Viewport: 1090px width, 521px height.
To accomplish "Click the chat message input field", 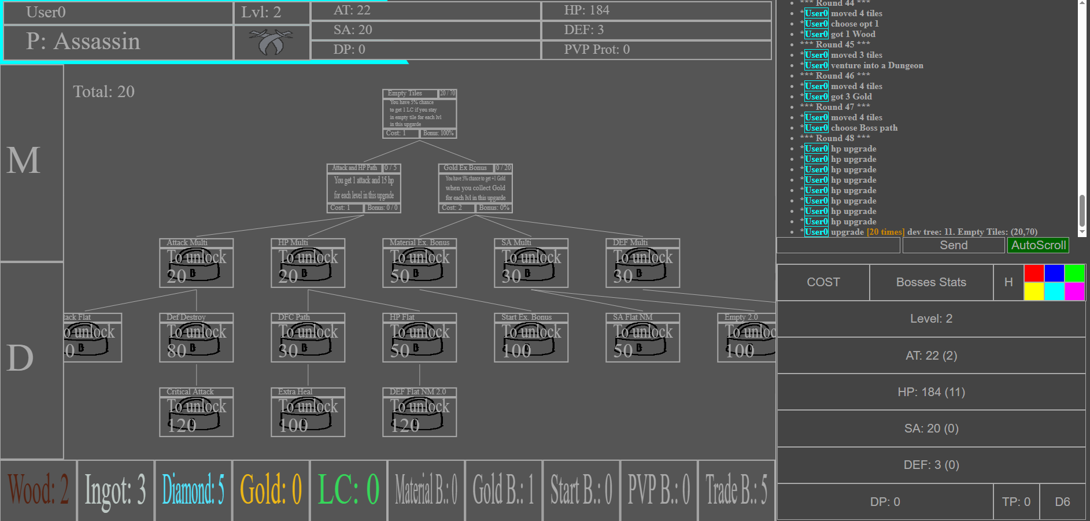I will click(837, 245).
